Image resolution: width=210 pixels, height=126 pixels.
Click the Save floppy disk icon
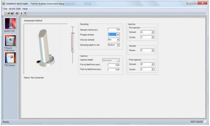12,13
